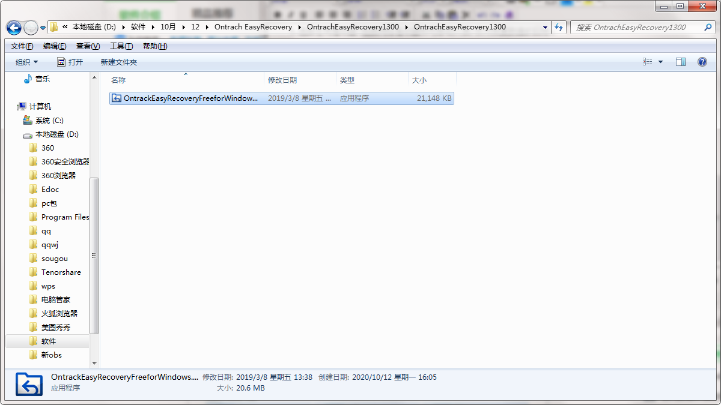Screen dimensions: 721x405
Task: Click the file's application icon in list
Action: coord(117,98)
